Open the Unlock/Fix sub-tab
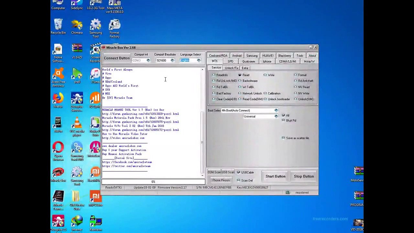Viewport: 414px width, 233px height. tap(231, 68)
